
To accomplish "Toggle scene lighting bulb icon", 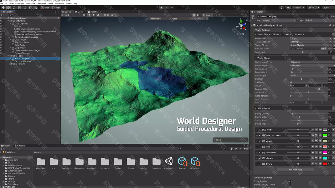I will [x=89, y=15].
